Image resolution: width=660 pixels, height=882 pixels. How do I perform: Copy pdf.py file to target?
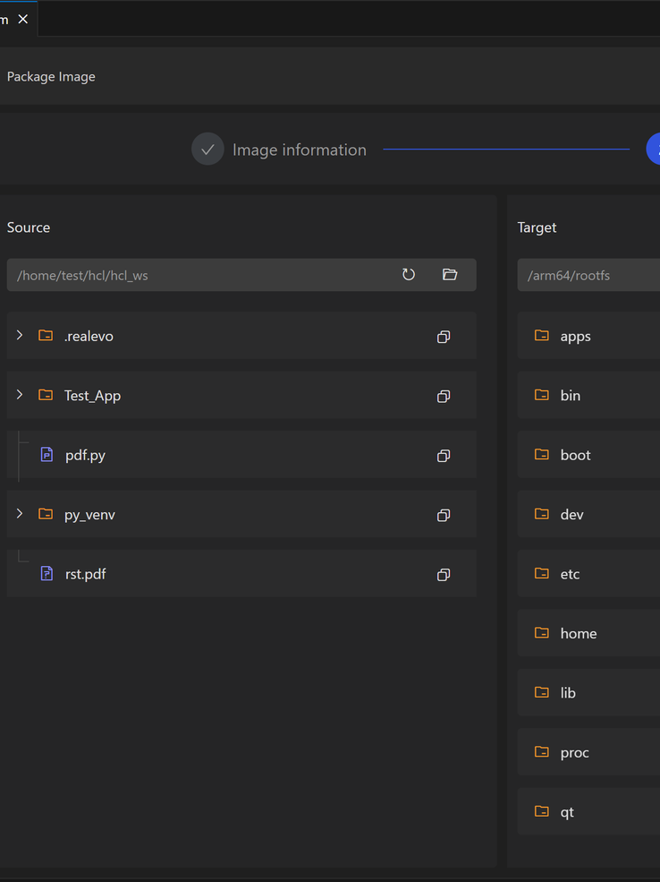click(x=444, y=455)
